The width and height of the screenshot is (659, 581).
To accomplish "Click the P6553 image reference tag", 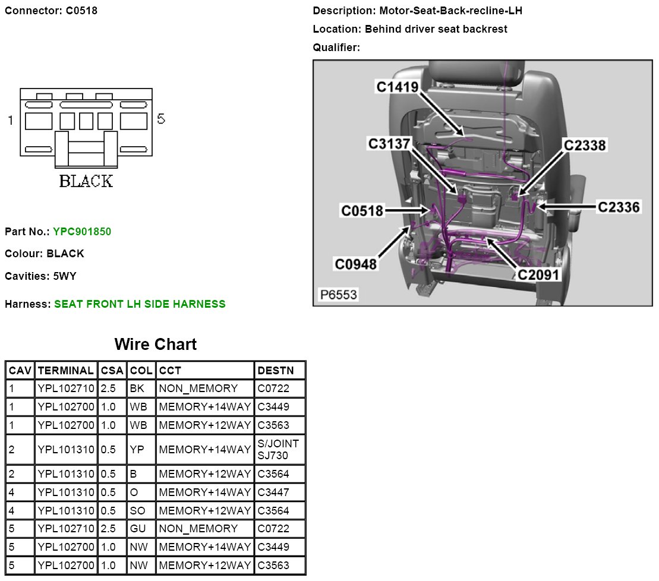I will pos(338,295).
